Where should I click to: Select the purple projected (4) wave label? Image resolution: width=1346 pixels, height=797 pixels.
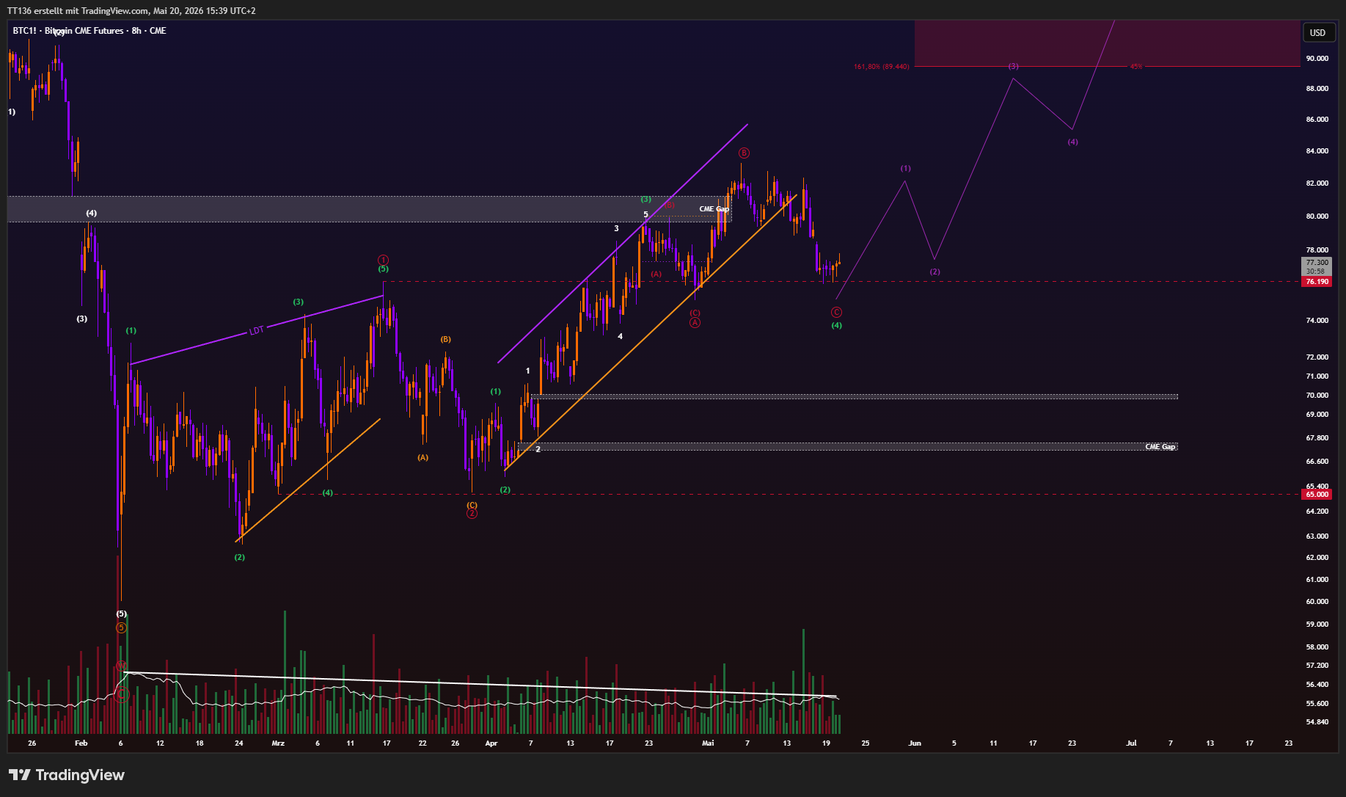1072,142
